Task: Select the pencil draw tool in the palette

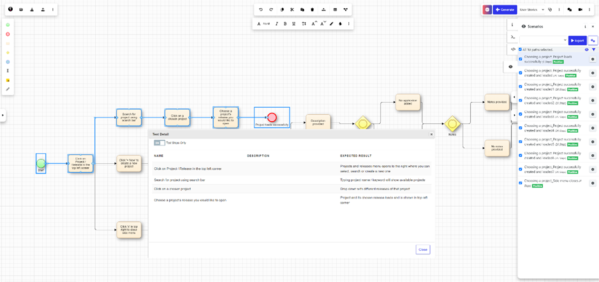Action: click(8, 89)
